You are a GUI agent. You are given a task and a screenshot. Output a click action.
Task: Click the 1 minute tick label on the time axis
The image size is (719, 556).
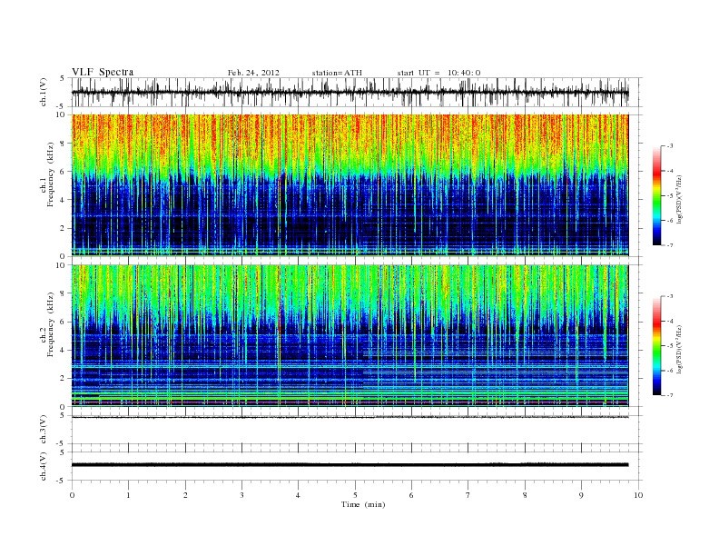click(128, 495)
